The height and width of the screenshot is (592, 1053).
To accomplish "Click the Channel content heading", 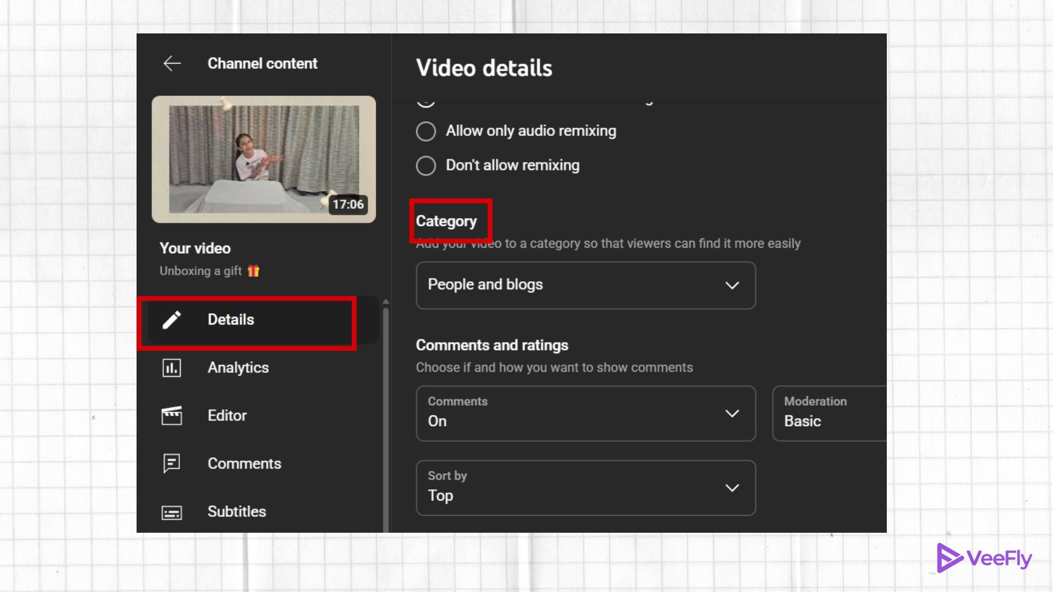I will click(262, 64).
